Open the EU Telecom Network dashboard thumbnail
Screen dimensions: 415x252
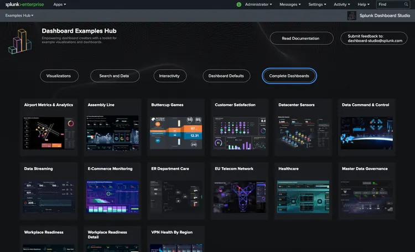click(x=240, y=197)
